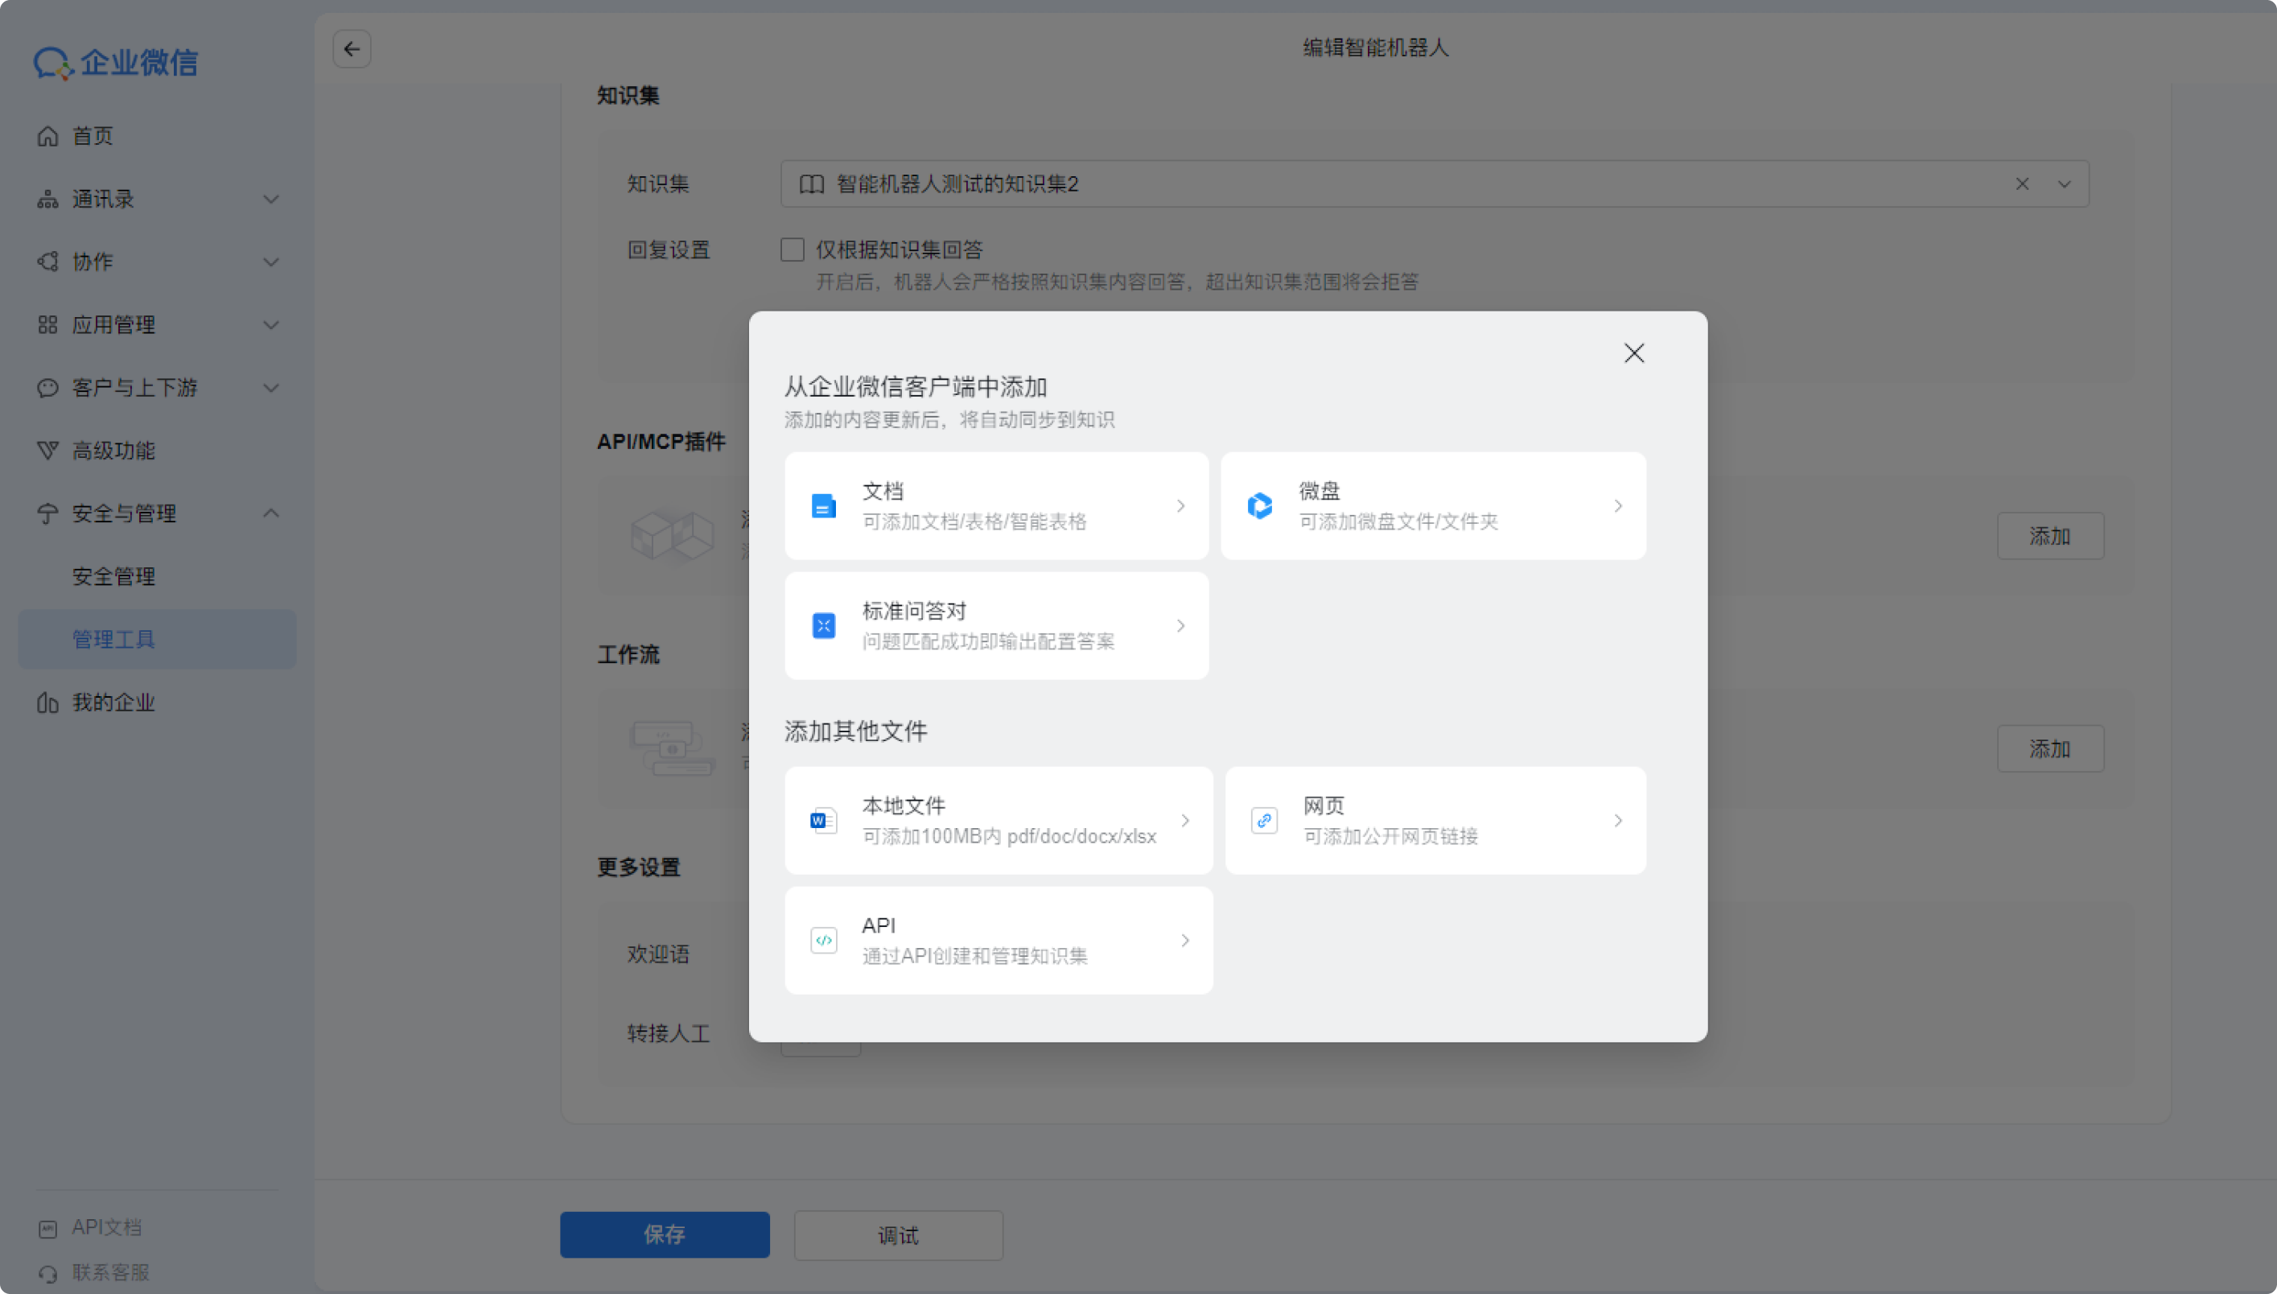This screenshot has height=1294, width=2277.
Task: Click the 调试 button
Action: [x=898, y=1235]
